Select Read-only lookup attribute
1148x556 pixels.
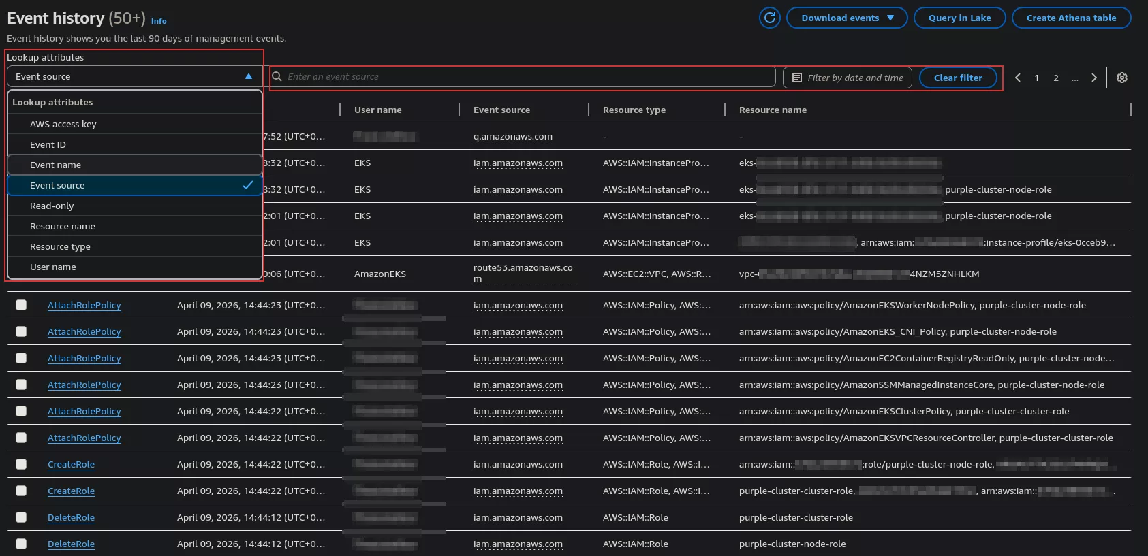135,206
